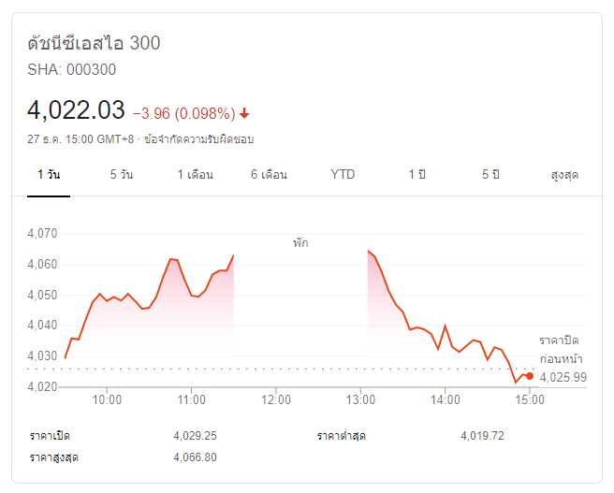Click the opening price value 4,029.25
The height and width of the screenshot is (493, 614).
point(196,436)
